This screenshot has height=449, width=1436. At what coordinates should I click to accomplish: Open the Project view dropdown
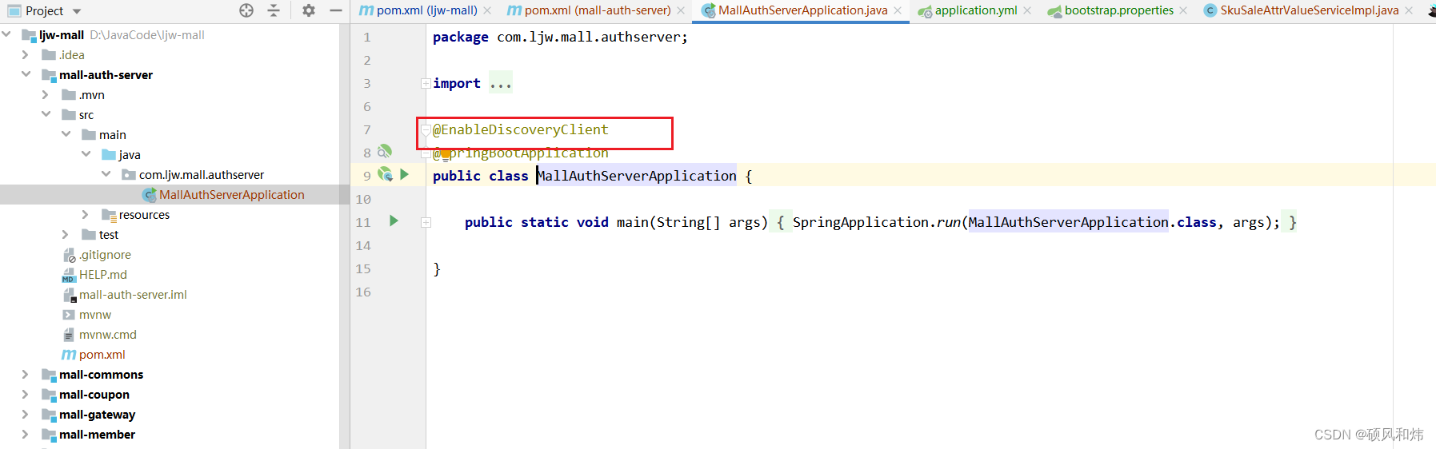77,11
